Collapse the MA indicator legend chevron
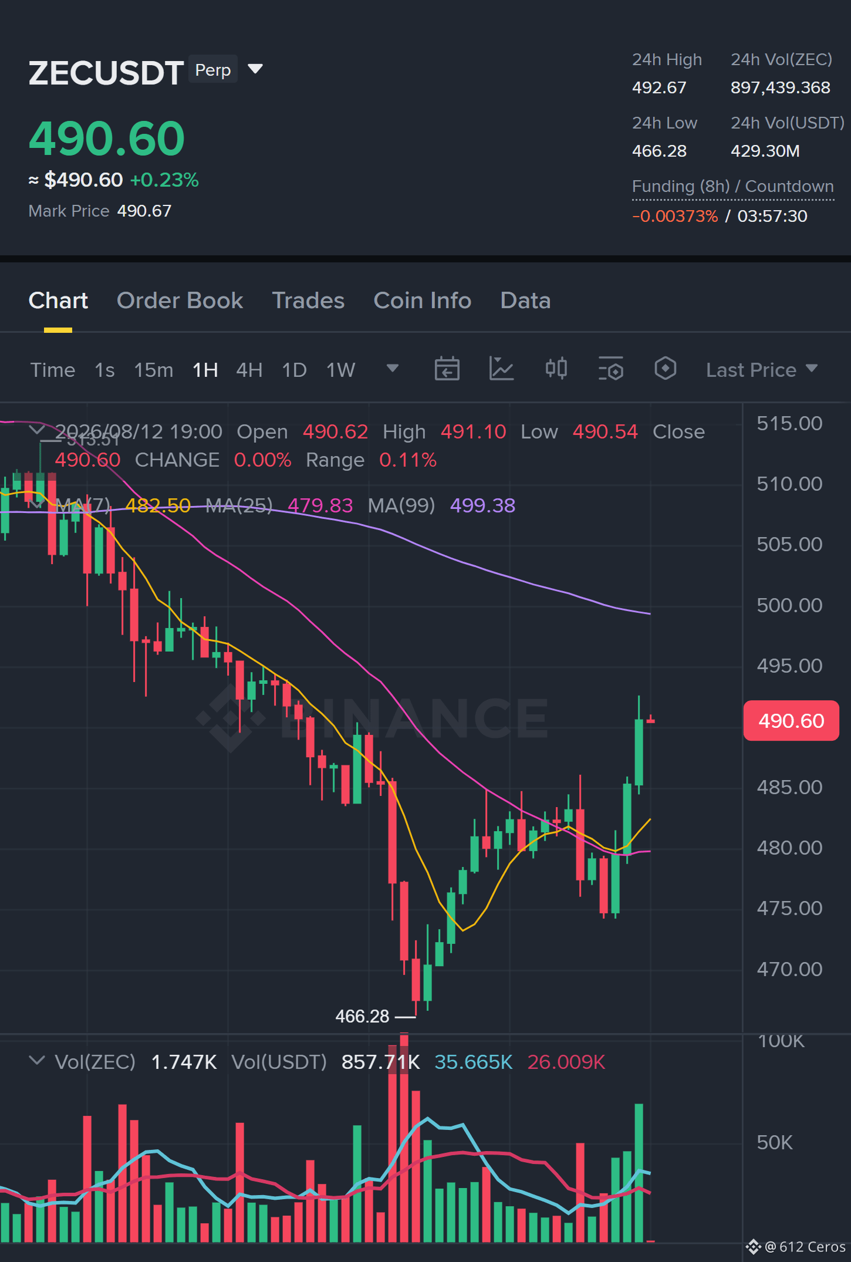This screenshot has height=1262, width=851. [x=37, y=504]
